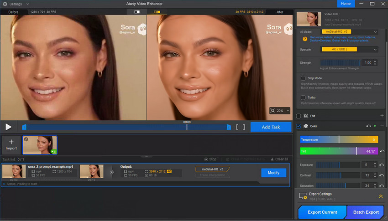Reset the Contrast value

tap(382, 175)
